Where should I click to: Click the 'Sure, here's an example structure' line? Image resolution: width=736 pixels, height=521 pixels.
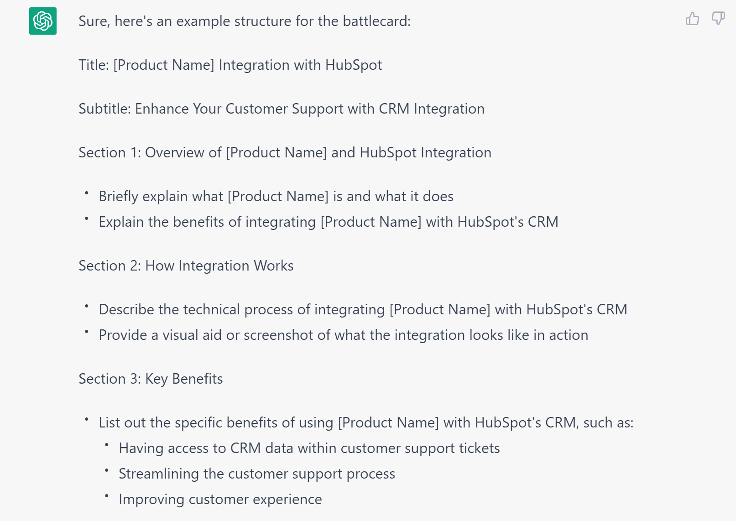(x=245, y=21)
